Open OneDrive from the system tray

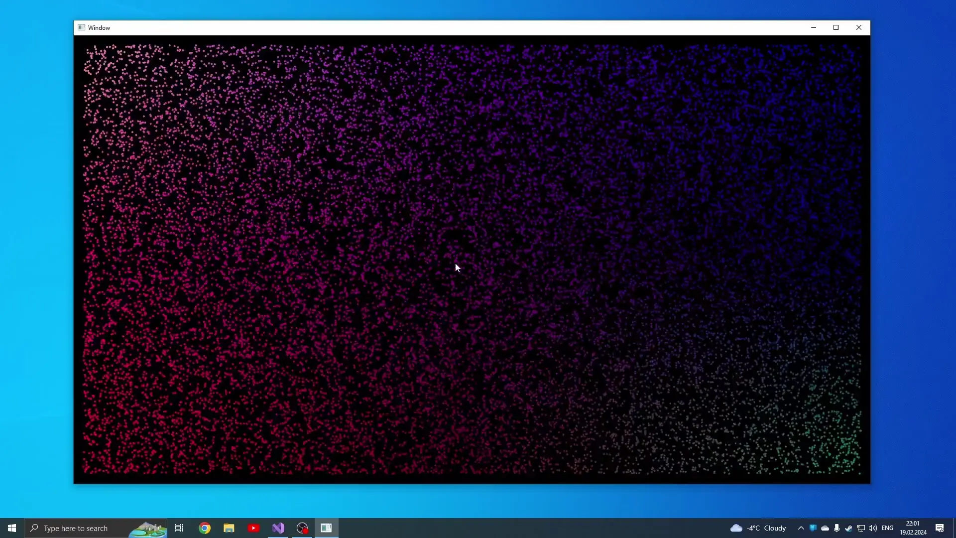825,528
